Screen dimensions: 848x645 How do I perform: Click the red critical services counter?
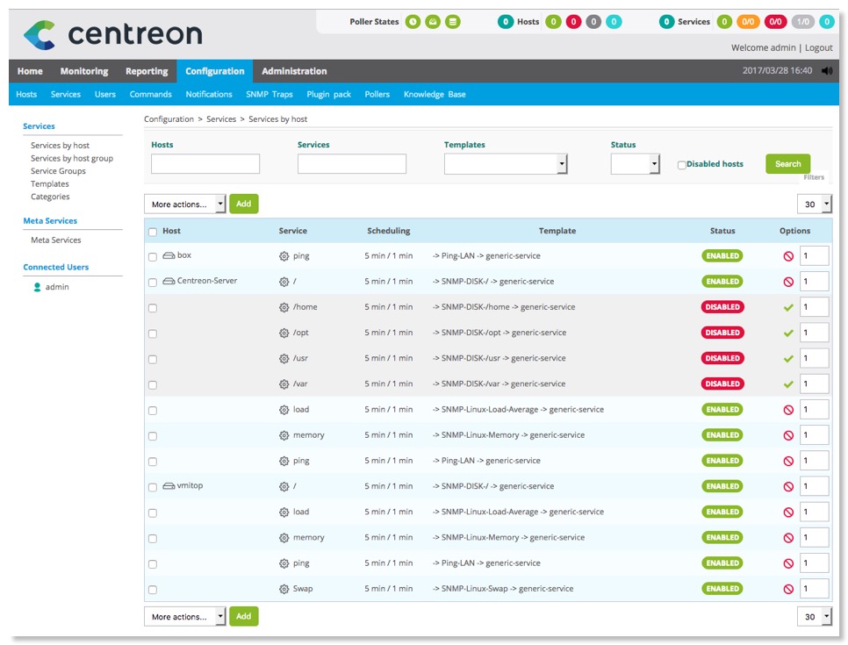tap(775, 22)
